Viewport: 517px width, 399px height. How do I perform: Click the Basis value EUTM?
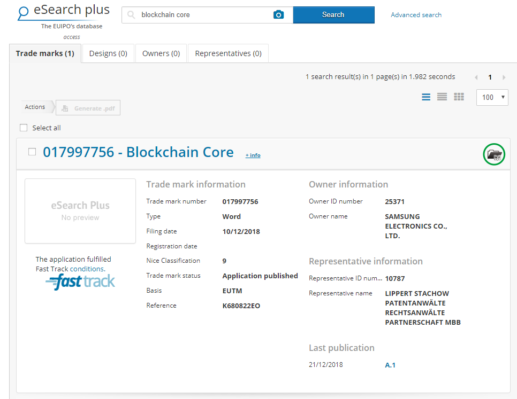point(232,291)
